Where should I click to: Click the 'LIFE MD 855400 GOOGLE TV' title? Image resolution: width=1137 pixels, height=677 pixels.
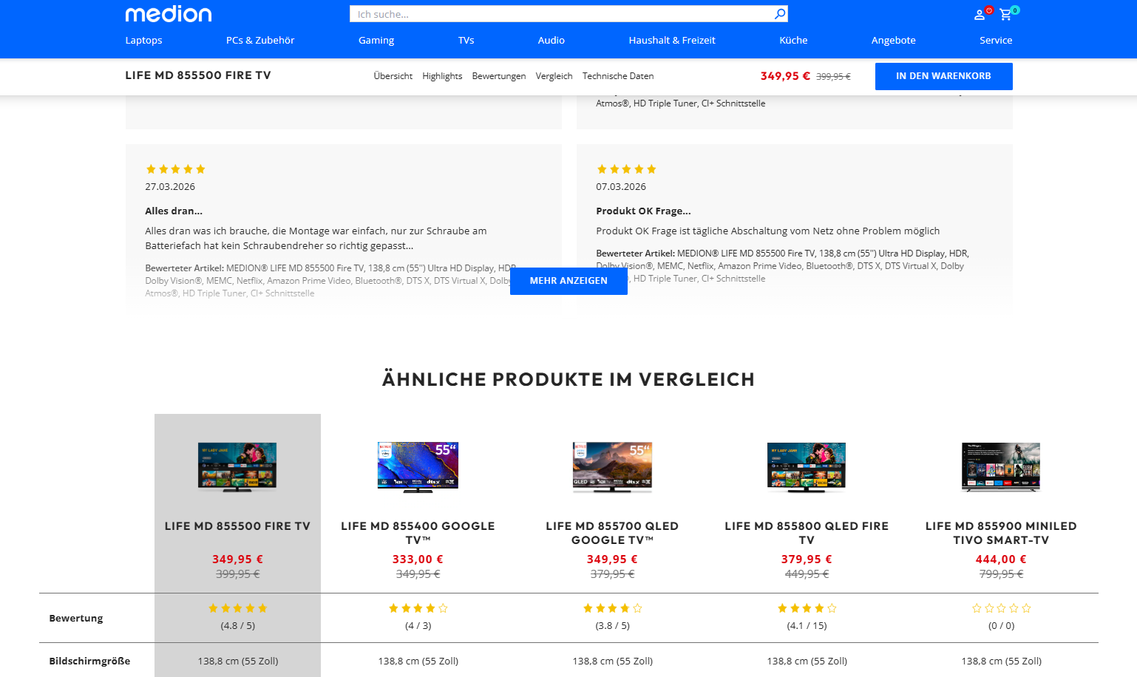click(x=418, y=533)
